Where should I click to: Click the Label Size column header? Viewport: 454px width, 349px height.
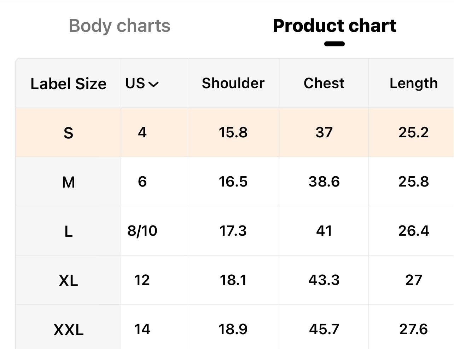coord(68,84)
